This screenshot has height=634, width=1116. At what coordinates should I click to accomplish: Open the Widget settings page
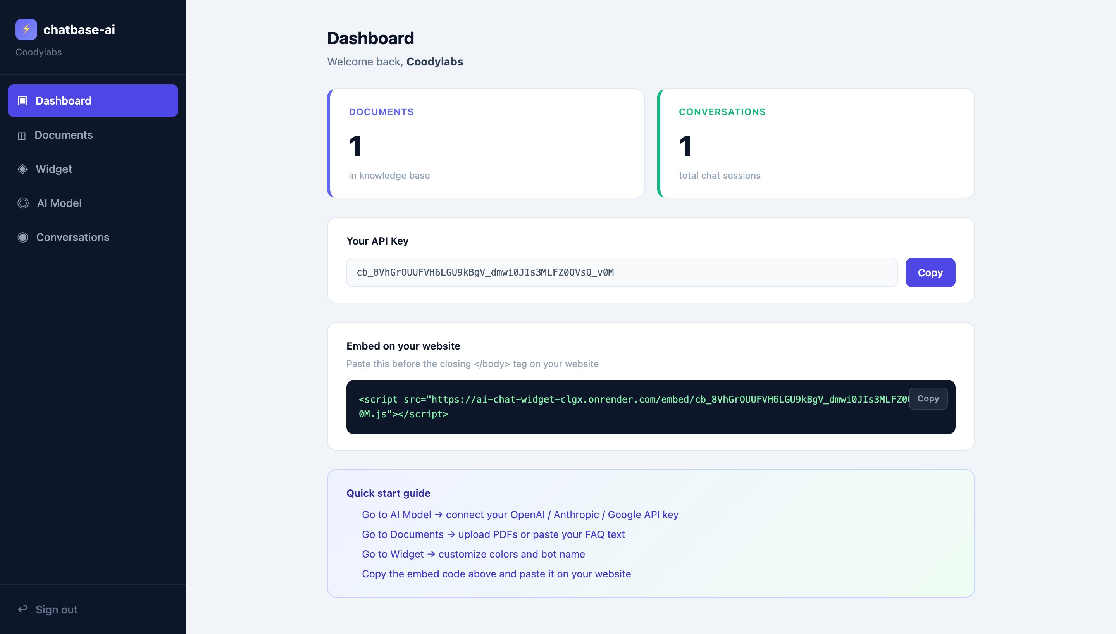[93, 169]
